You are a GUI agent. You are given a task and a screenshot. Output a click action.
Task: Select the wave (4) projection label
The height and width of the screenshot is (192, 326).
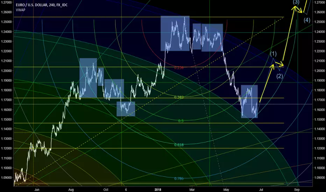coord(307,20)
